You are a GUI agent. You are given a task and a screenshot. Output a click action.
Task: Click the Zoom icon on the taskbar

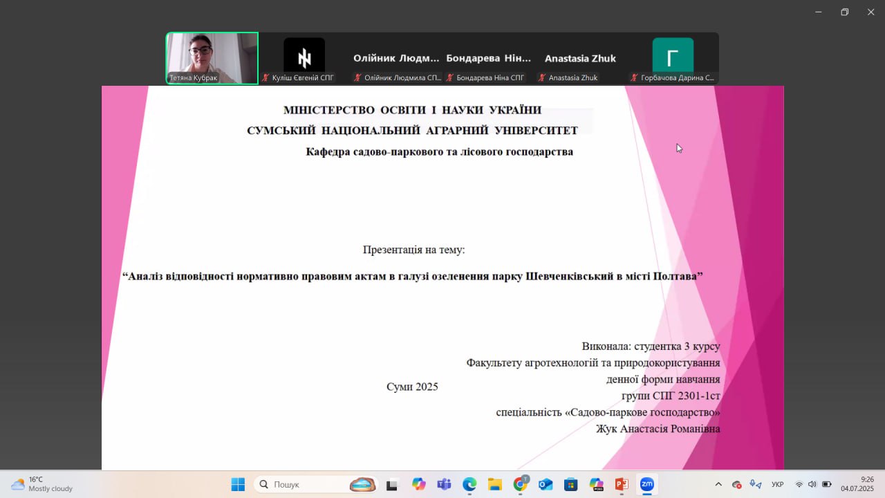coord(647,485)
